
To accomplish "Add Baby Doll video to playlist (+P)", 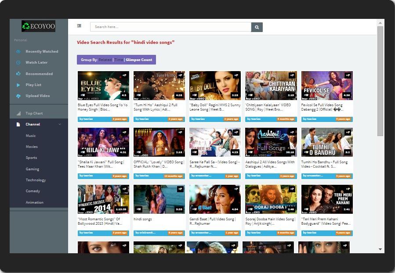I will coord(236,75).
